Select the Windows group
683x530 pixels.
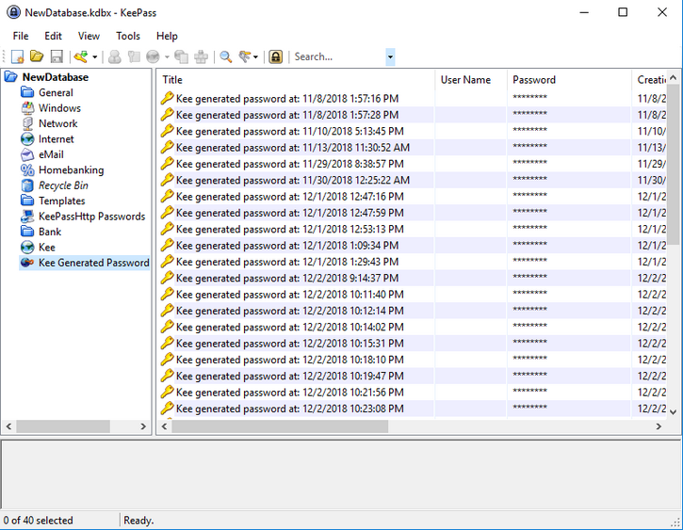pyautogui.click(x=59, y=108)
